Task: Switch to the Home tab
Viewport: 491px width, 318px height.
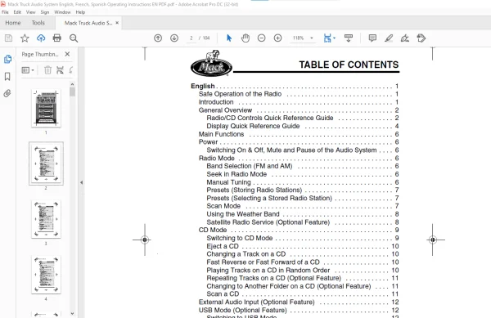Action: 13,23
